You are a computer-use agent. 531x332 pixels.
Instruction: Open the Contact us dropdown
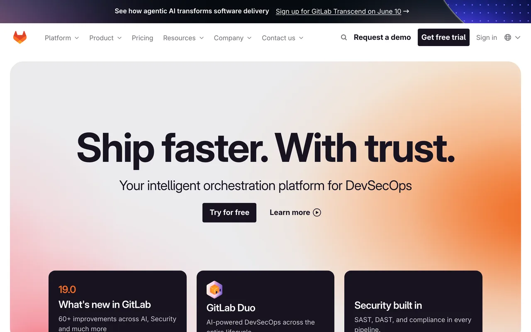coord(283,38)
